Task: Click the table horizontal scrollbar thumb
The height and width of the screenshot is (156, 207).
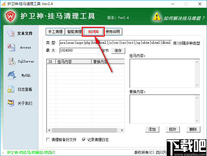Action: click(84, 130)
